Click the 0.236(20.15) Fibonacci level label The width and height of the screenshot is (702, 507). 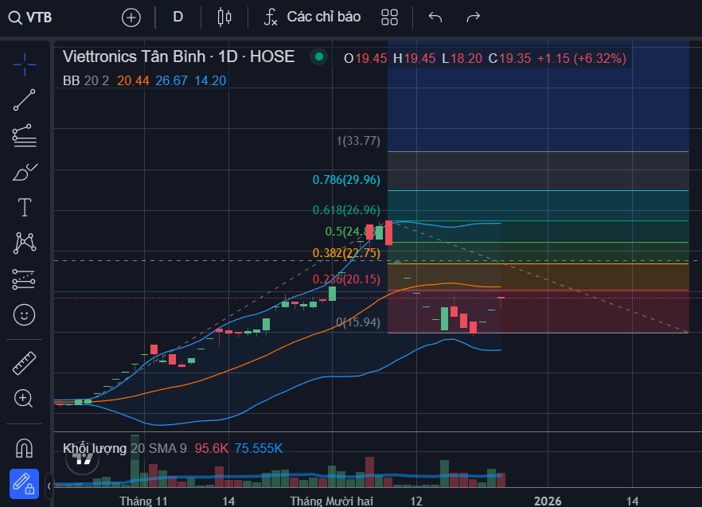(x=346, y=279)
